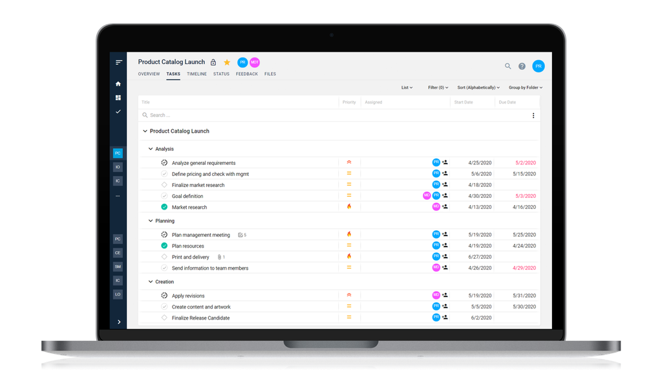Add assignee to Analyze general requirements
Image resolution: width=662 pixels, height=381 pixels.
click(445, 162)
